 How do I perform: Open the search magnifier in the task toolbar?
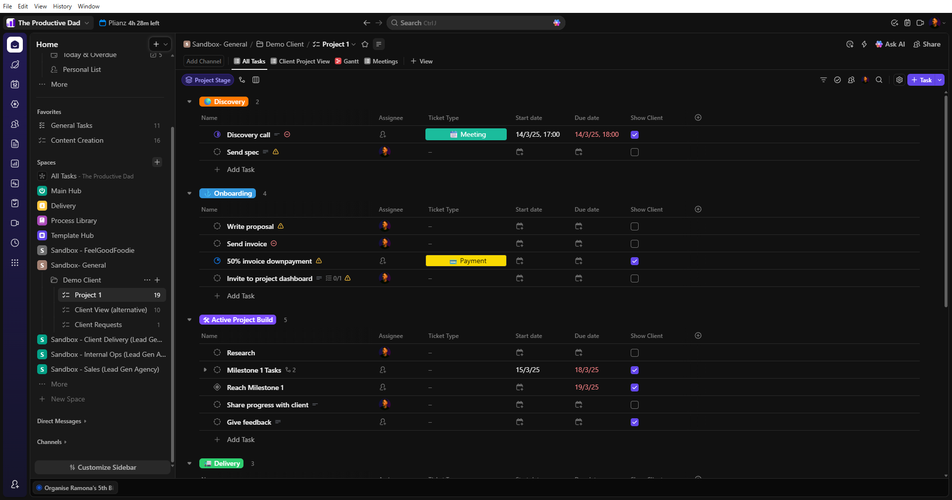tap(879, 80)
